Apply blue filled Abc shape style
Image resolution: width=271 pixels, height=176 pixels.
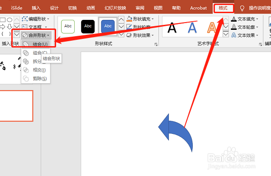click(108, 26)
